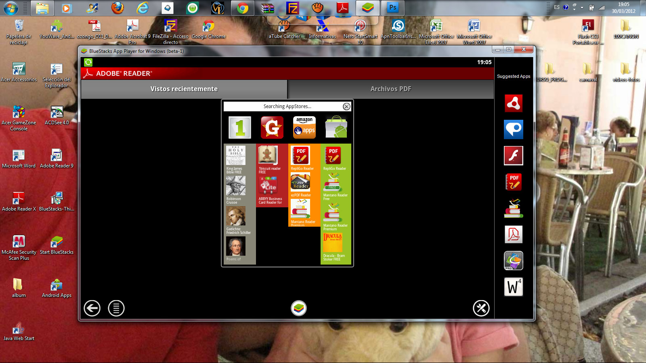Select the Adobe Acrobat 9 Pro shortcut
The image size is (646, 363).
click(x=132, y=32)
